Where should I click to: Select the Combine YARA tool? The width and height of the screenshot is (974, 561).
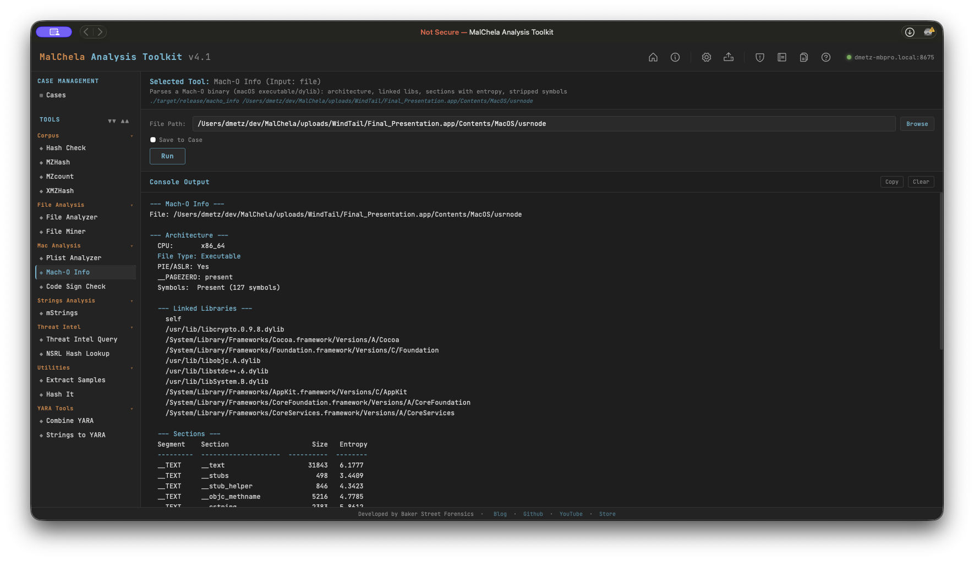(85, 421)
